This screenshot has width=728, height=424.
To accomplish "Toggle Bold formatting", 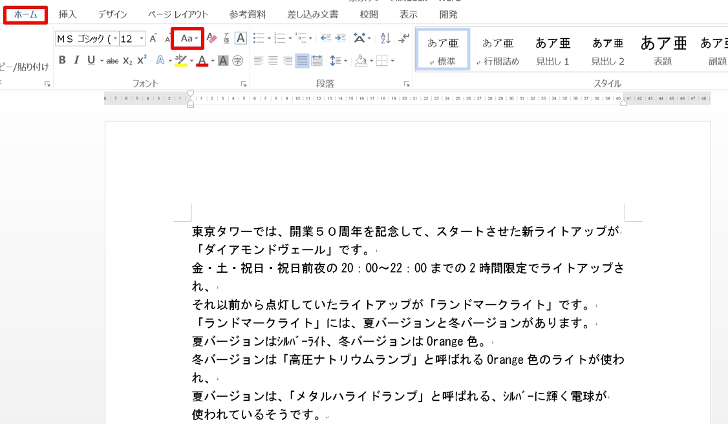I will [62, 61].
